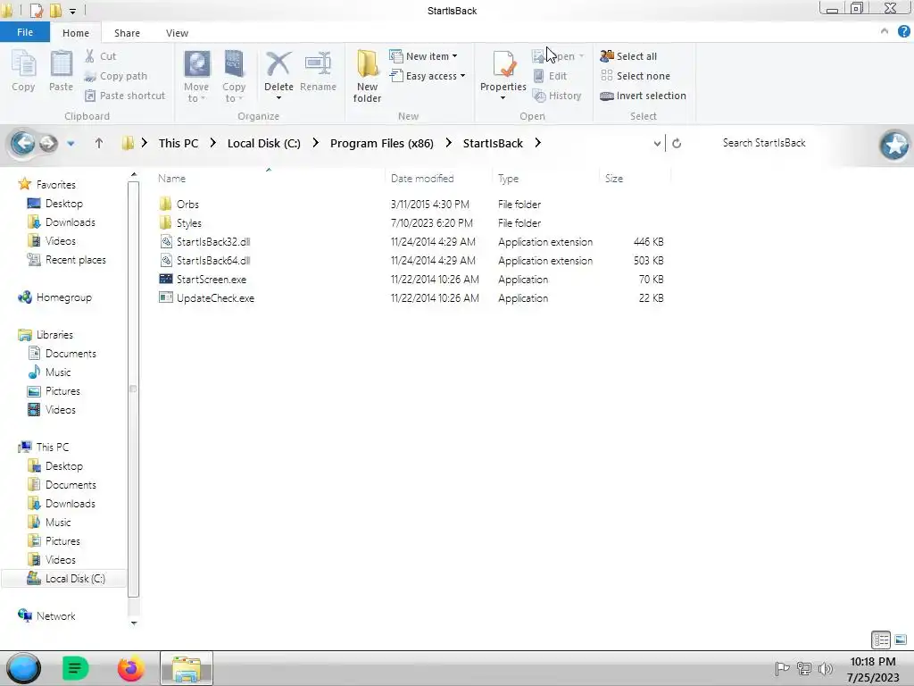Click Select none

(636, 76)
